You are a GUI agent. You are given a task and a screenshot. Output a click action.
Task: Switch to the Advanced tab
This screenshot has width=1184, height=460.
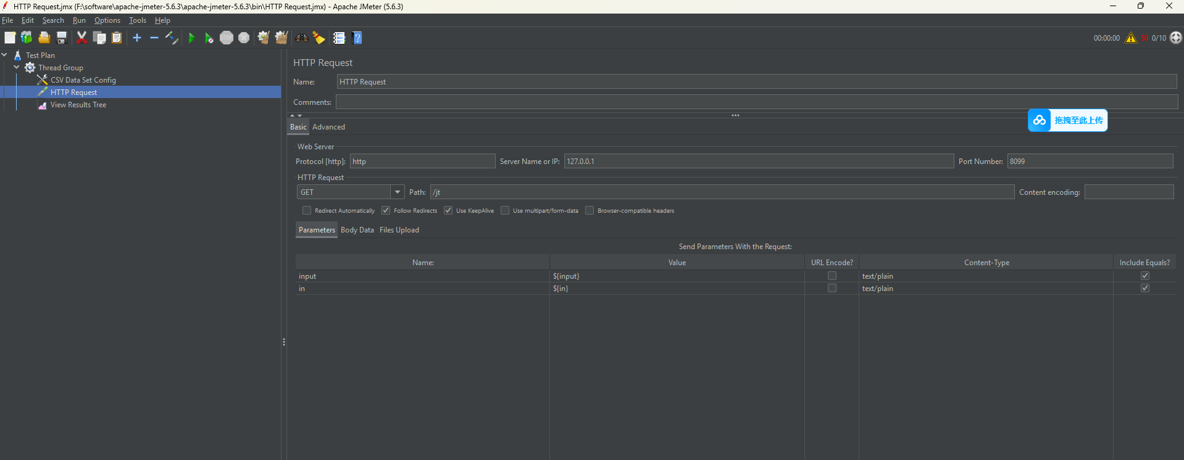point(328,126)
